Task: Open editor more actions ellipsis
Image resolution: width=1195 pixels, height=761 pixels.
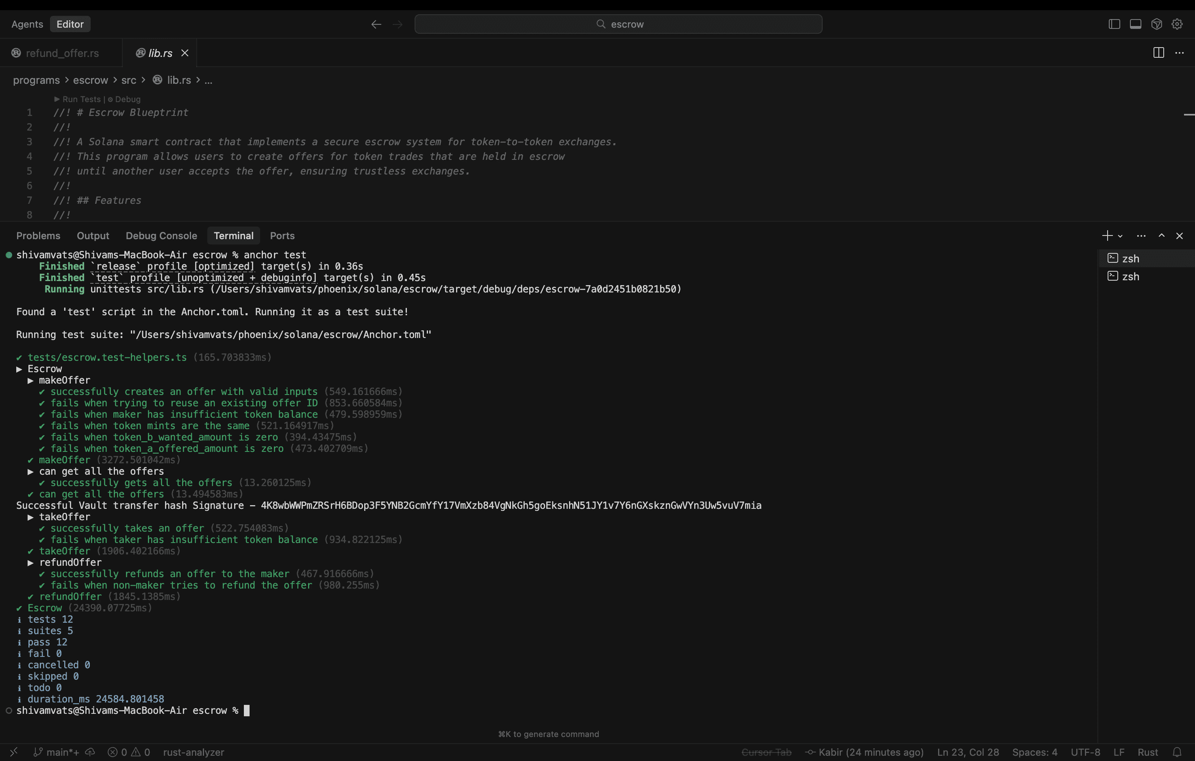Action: pos(1180,52)
